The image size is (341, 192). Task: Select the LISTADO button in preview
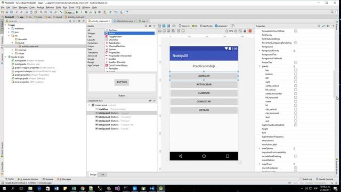(x=204, y=110)
